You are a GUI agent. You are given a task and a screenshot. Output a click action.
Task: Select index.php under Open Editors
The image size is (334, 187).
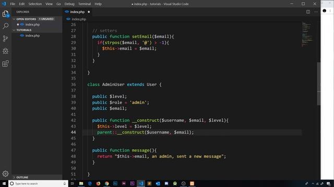[x=32, y=24]
